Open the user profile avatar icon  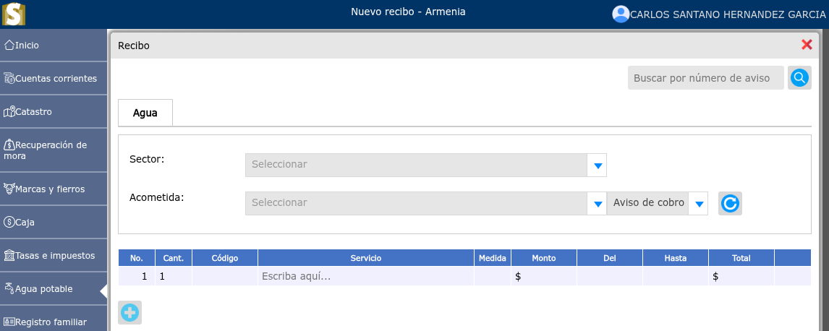point(621,14)
